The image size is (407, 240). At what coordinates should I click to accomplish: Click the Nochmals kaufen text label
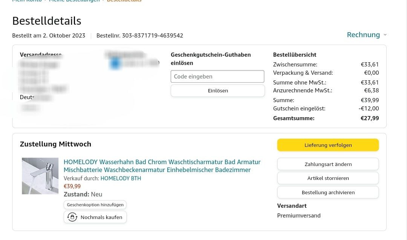101,217
